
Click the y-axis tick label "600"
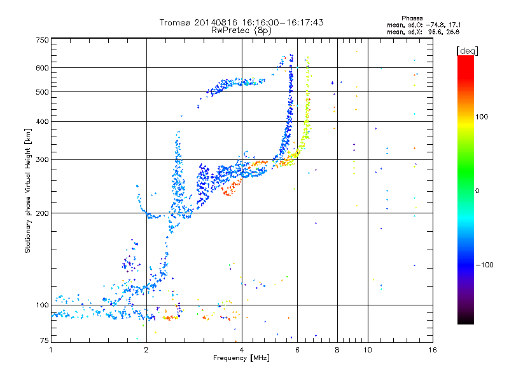42,68
